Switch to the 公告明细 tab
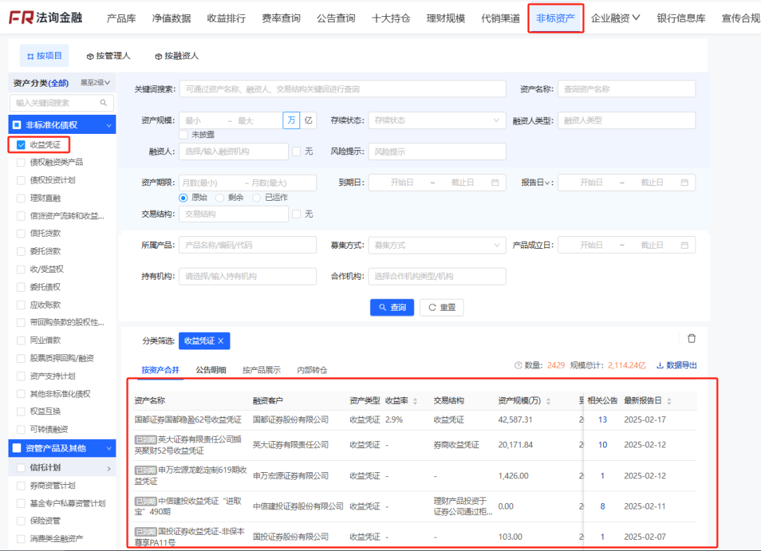 coord(211,369)
